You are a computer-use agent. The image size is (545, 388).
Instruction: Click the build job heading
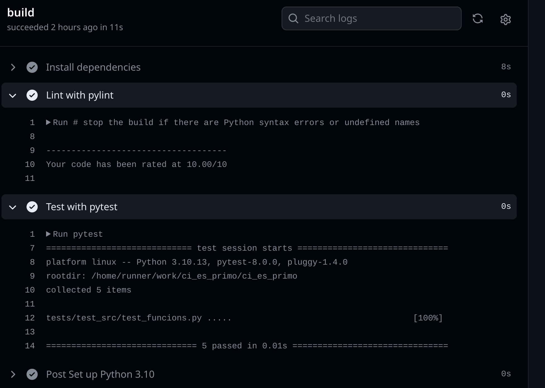(x=21, y=13)
